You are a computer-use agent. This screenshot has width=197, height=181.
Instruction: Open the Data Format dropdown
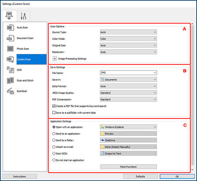[128, 86]
